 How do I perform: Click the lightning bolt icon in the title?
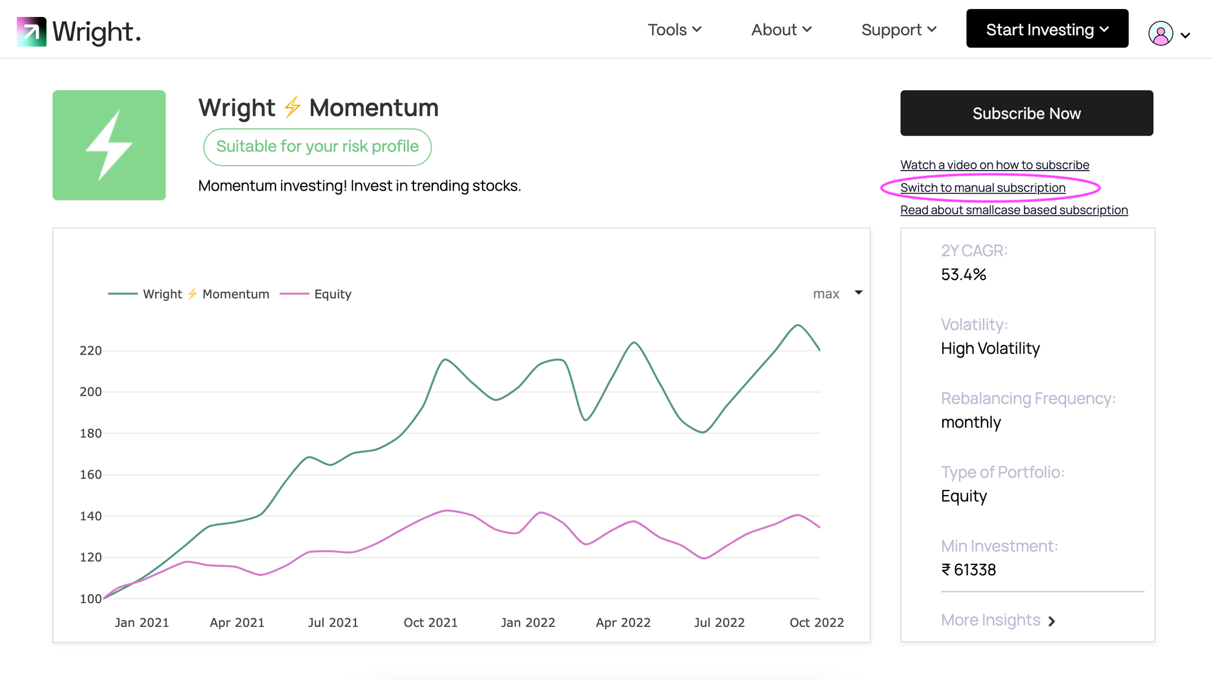pyautogui.click(x=292, y=107)
